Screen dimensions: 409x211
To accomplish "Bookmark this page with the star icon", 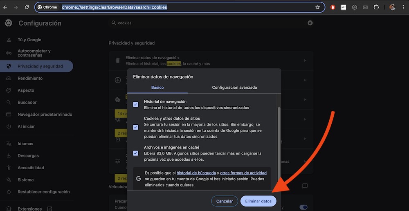I will coord(318,7).
